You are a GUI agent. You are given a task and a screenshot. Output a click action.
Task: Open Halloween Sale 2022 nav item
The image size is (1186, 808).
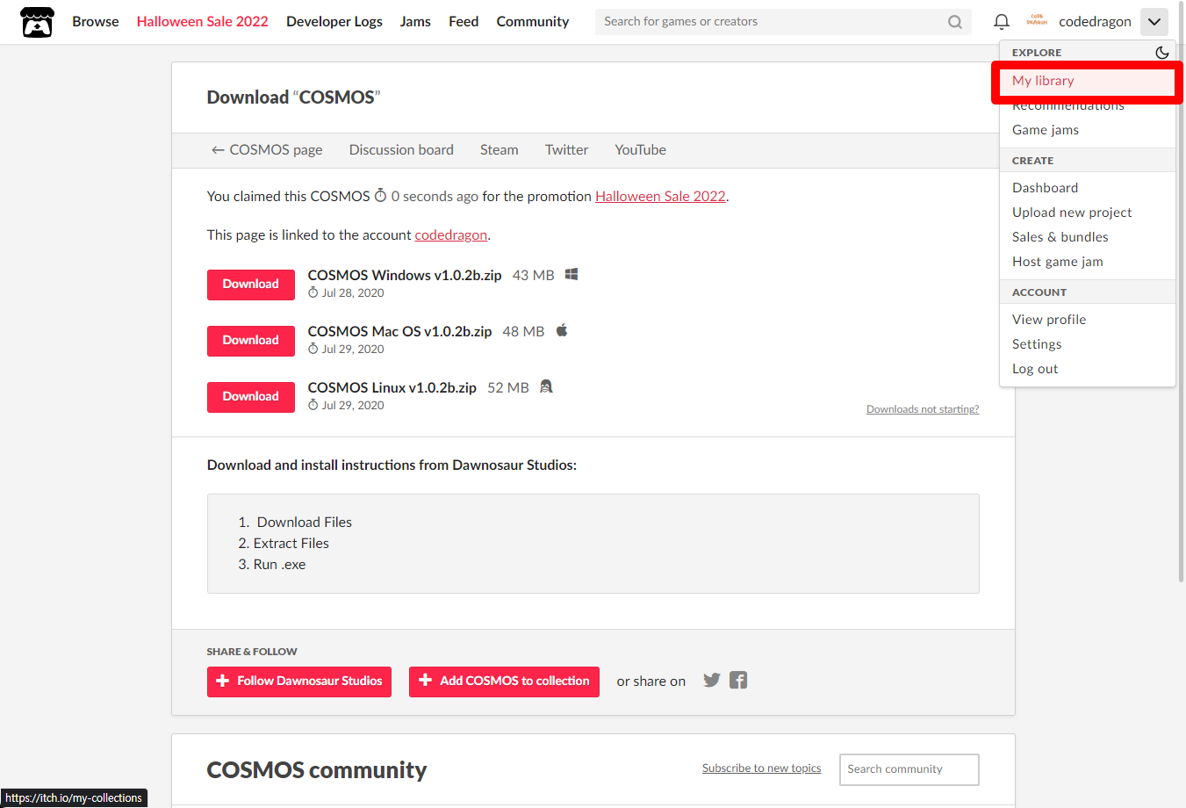click(x=203, y=22)
